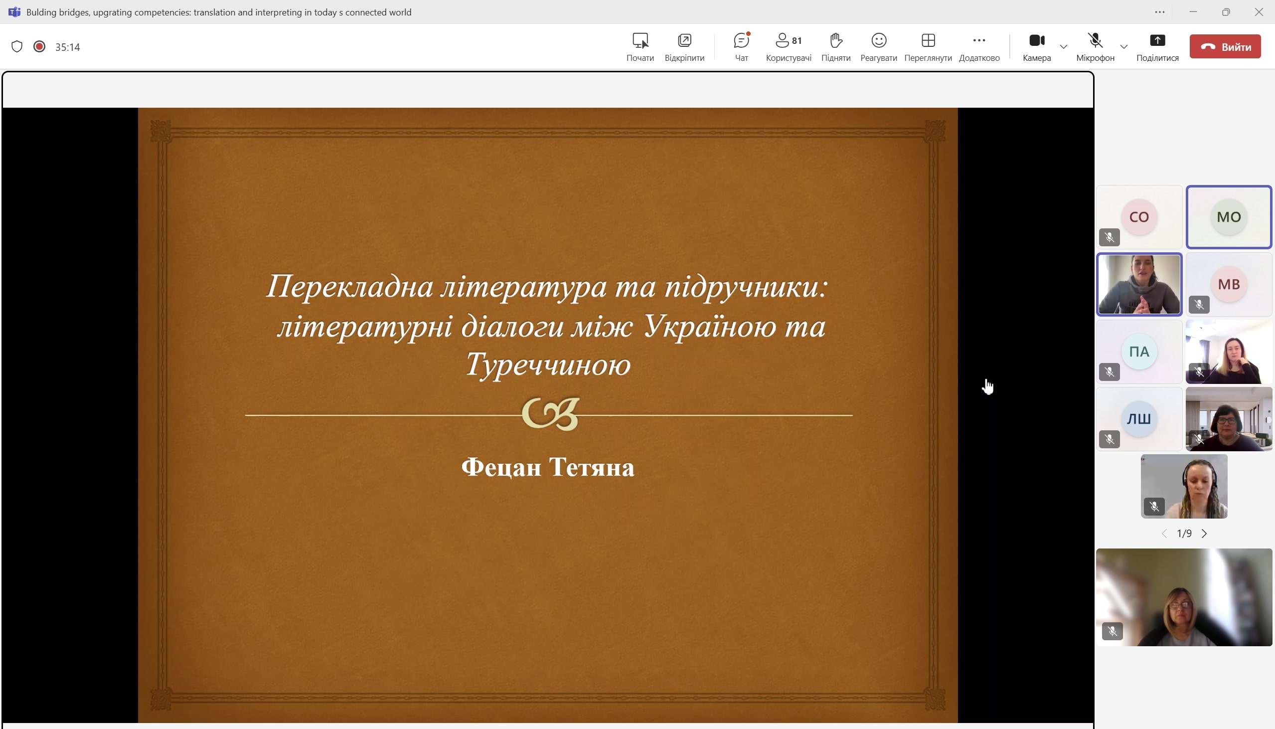Open the Chat panel icon

click(741, 40)
